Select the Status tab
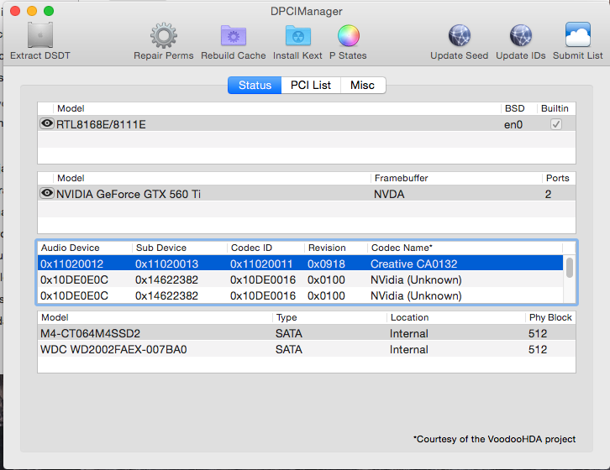 [255, 85]
